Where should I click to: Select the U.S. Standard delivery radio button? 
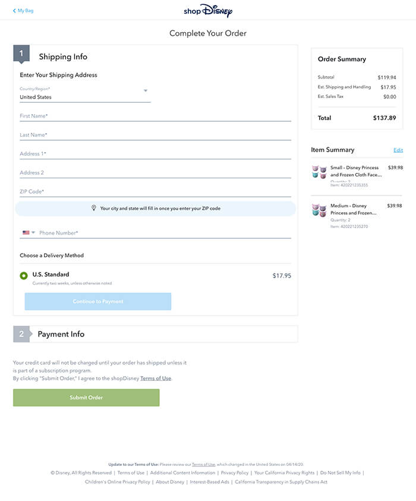[24, 276]
